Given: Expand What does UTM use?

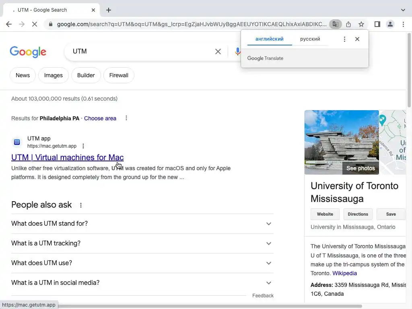Looking at the screenshot, I should pos(142,263).
